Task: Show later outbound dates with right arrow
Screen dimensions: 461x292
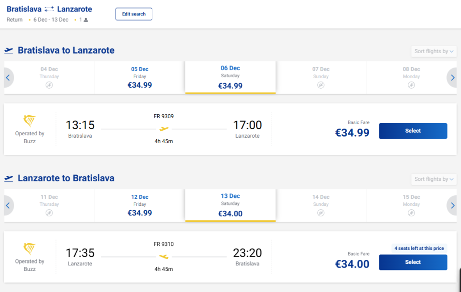Action: point(452,78)
